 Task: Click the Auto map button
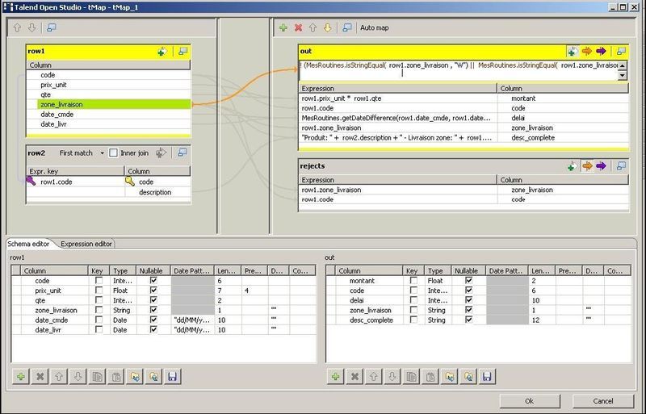point(374,27)
